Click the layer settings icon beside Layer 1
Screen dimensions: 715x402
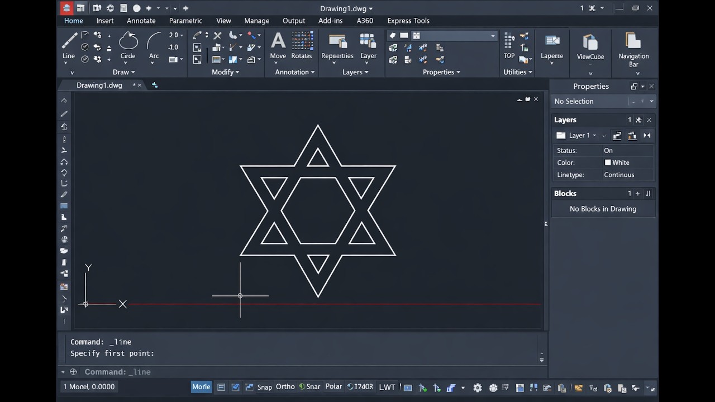coord(617,135)
